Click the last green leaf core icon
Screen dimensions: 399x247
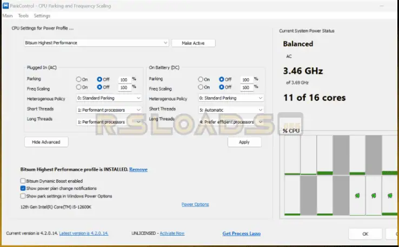pyautogui.click(x=390, y=195)
